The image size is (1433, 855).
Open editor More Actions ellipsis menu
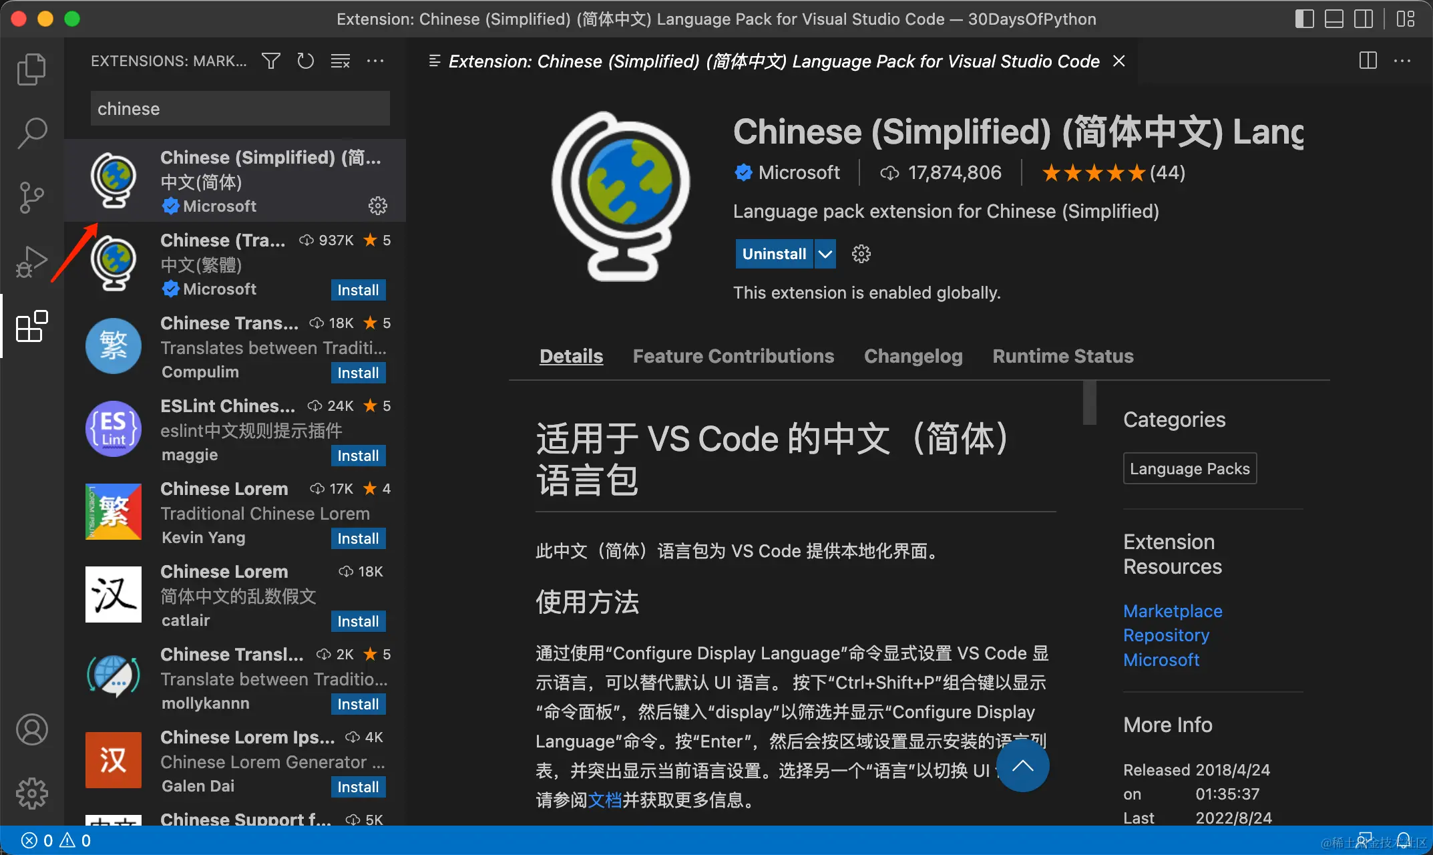click(x=1402, y=61)
